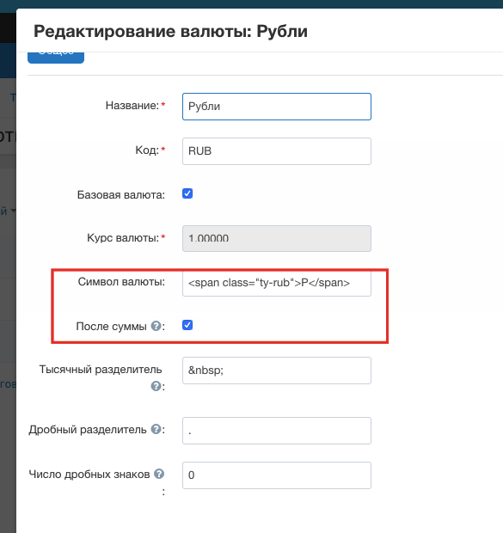This screenshot has width=503, height=533.
Task: Click the Тысячный разделитель &nbsp; field
Action: [x=277, y=371]
